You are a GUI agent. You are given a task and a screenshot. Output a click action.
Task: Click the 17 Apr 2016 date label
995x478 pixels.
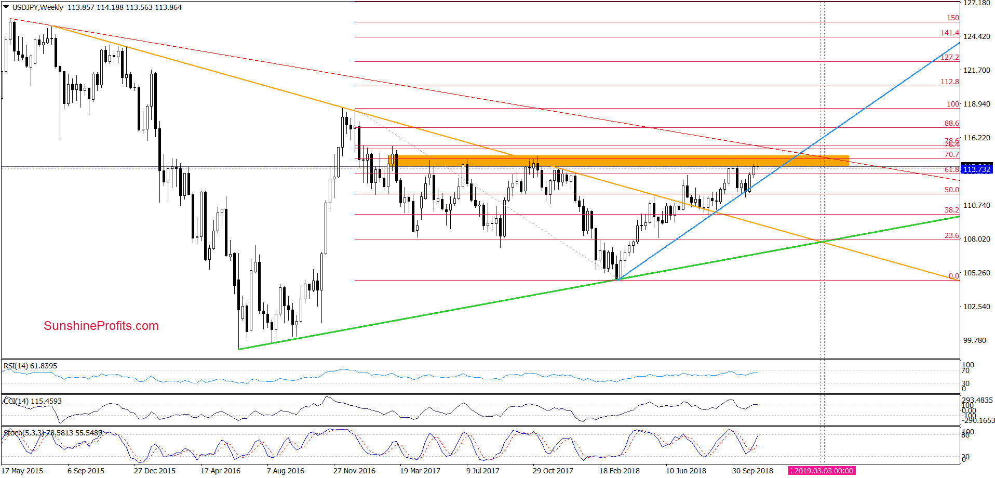(x=220, y=471)
